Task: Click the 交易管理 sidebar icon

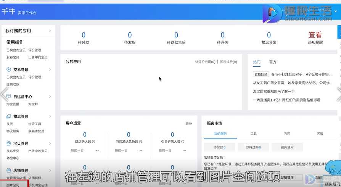Action: pyautogui.click(x=9, y=69)
